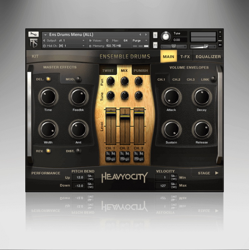Open the KIT page

point(35,56)
